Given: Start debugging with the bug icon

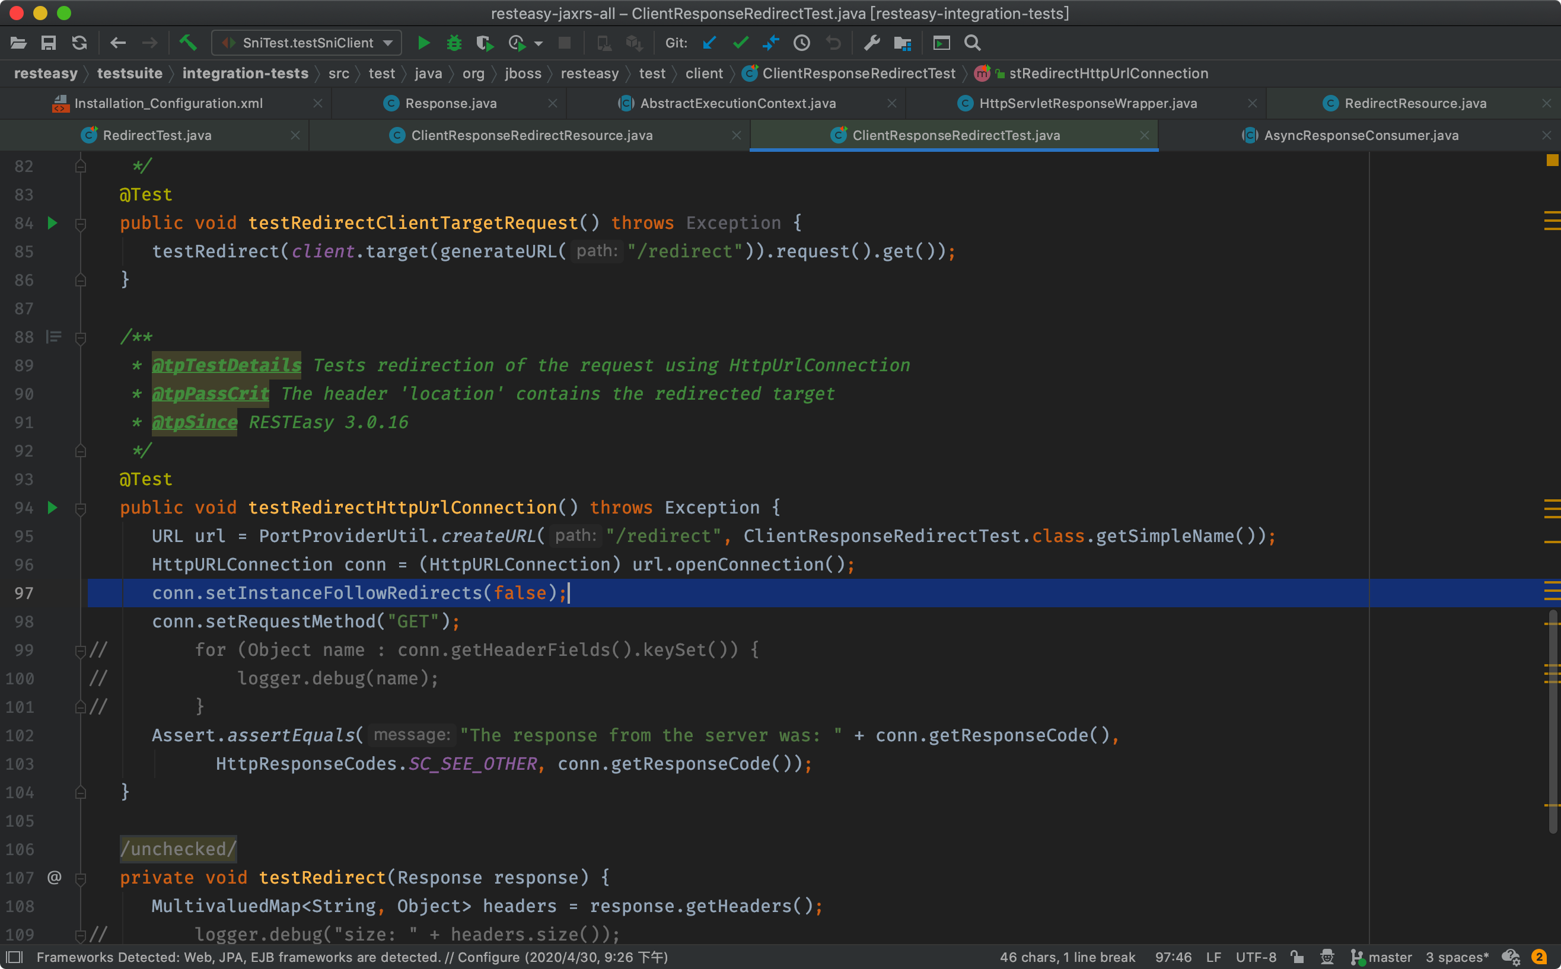Looking at the screenshot, I should click(x=454, y=43).
